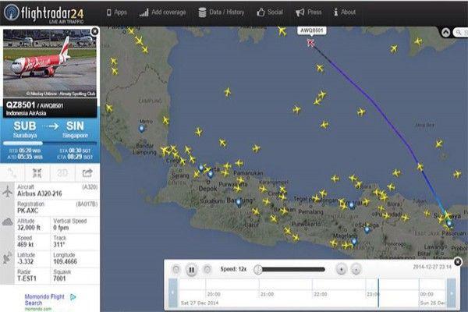Click the plus zoom button on timeline
Screen dimensions: 468x312
pyautogui.click(x=341, y=270)
